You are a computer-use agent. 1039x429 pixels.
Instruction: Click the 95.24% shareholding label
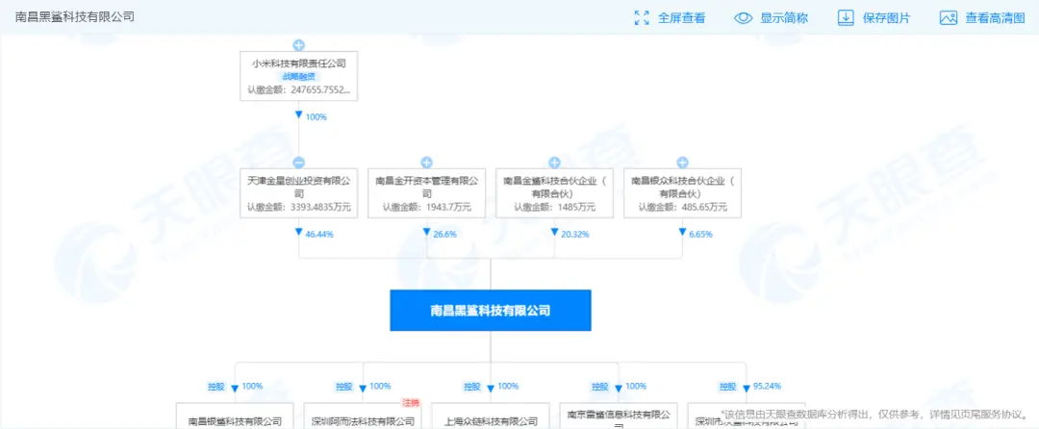768,387
